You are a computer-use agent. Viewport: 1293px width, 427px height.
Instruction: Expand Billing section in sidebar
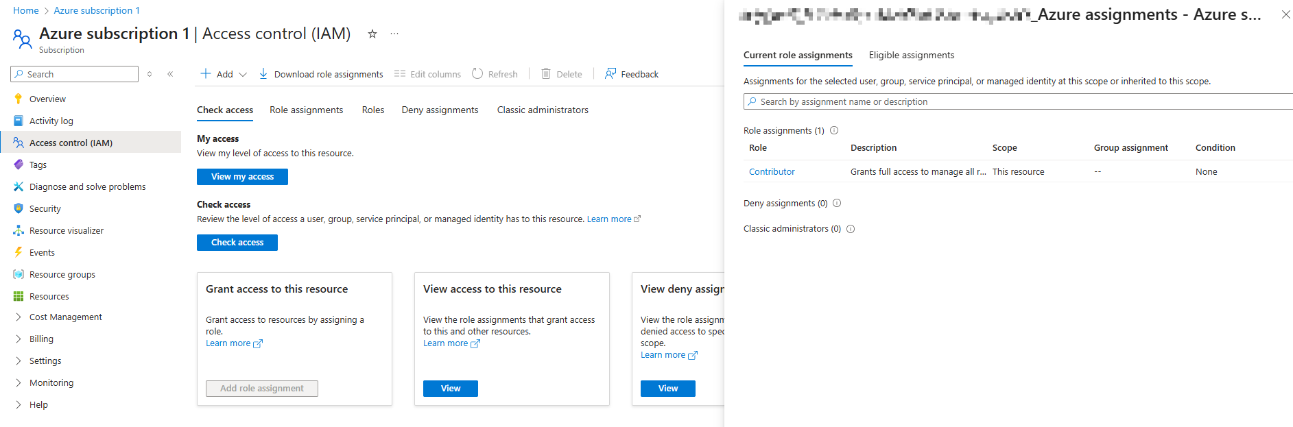pos(19,339)
